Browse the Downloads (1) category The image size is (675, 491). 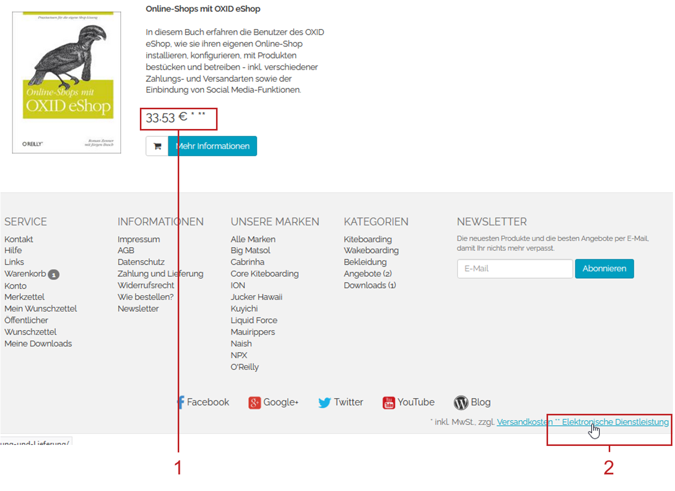[x=370, y=285]
